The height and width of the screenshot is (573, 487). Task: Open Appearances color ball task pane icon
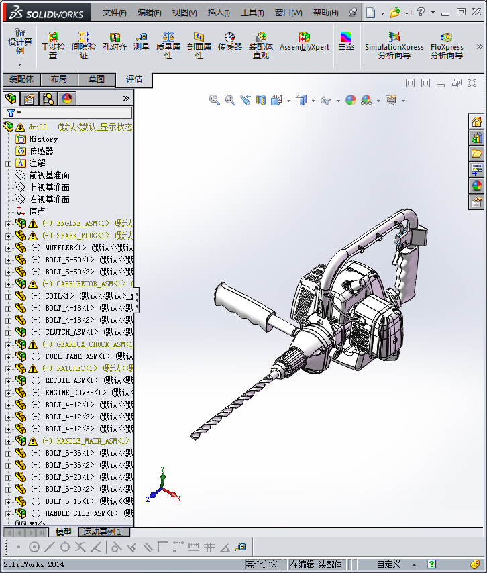(476, 185)
